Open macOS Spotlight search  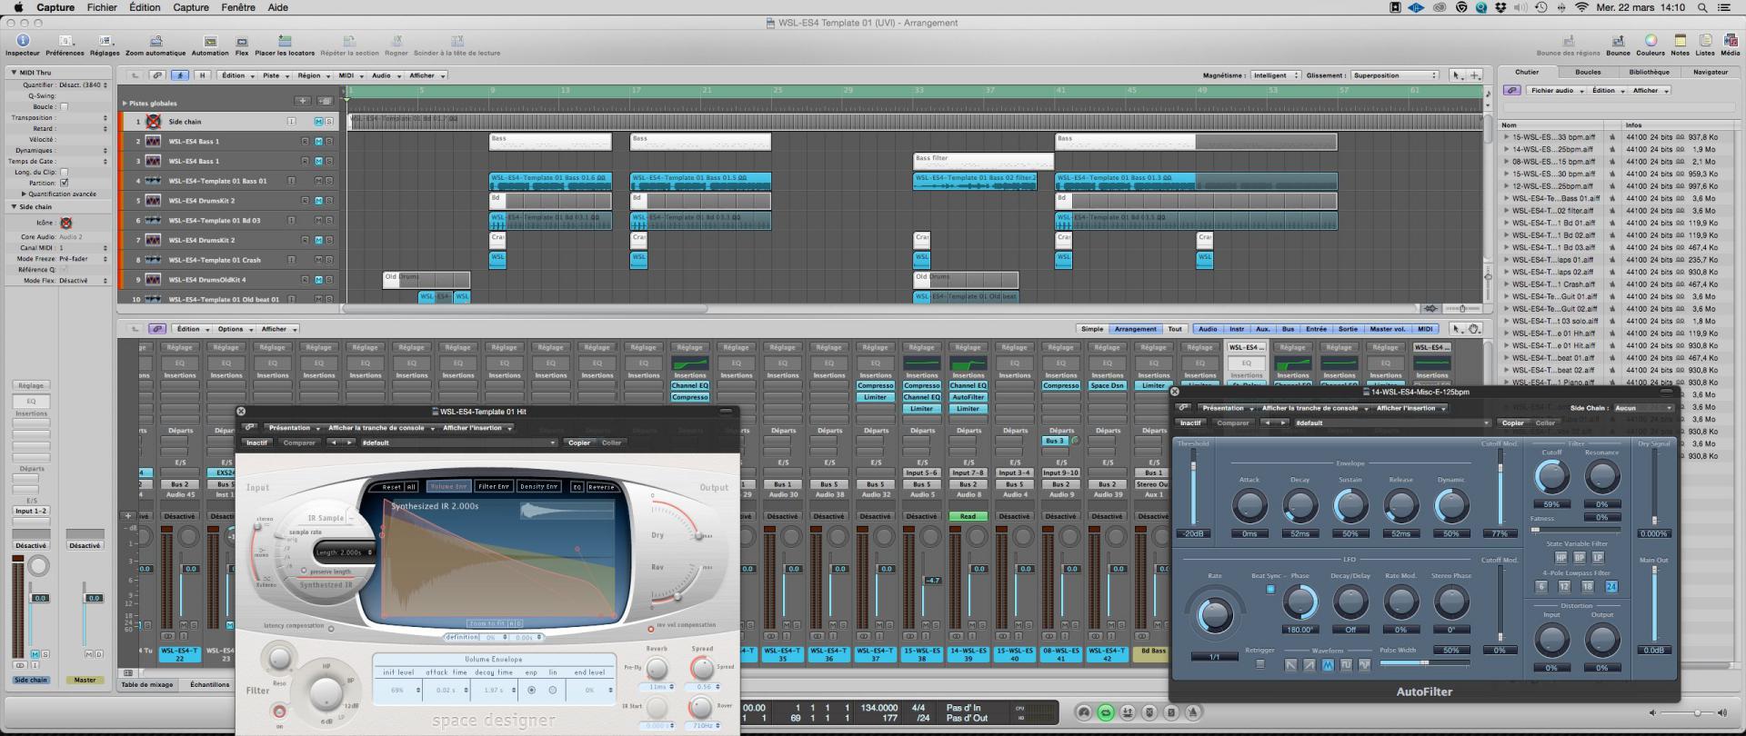coord(1702,7)
